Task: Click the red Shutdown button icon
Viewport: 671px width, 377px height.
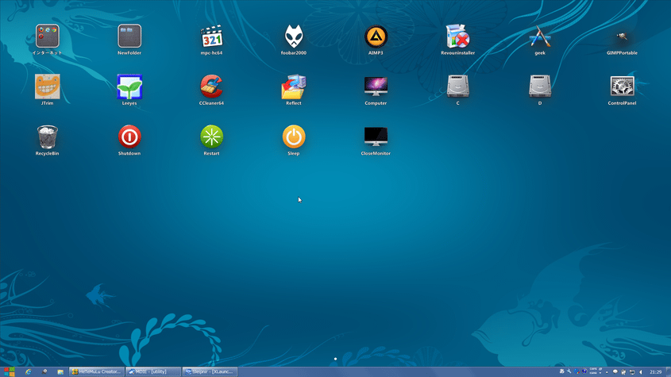Action: 129,137
